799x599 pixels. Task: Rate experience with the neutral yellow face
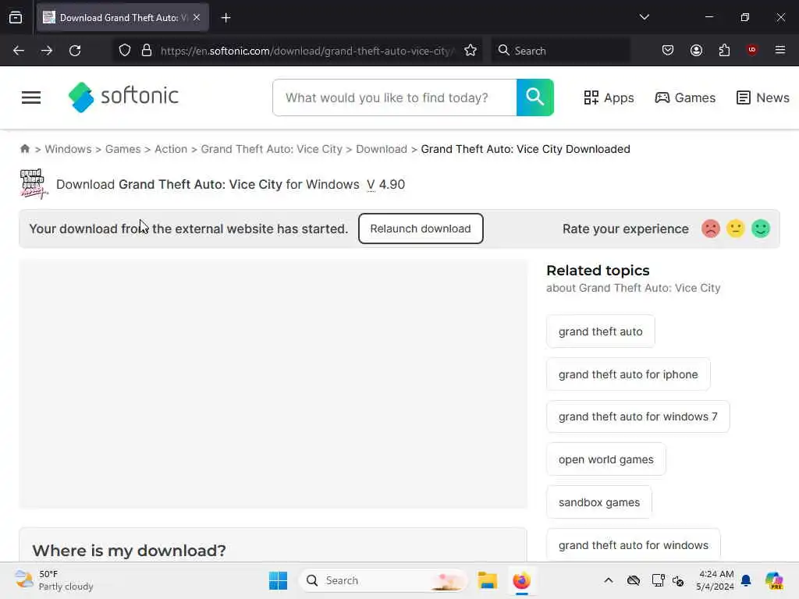pos(735,229)
